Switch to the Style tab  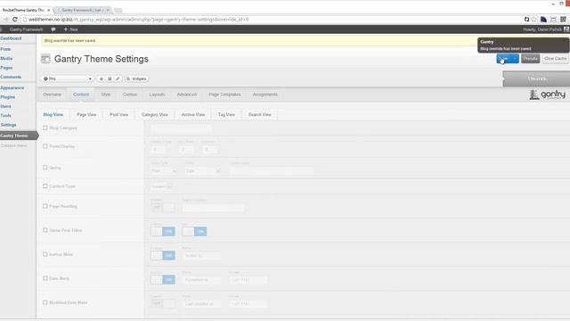click(x=106, y=95)
